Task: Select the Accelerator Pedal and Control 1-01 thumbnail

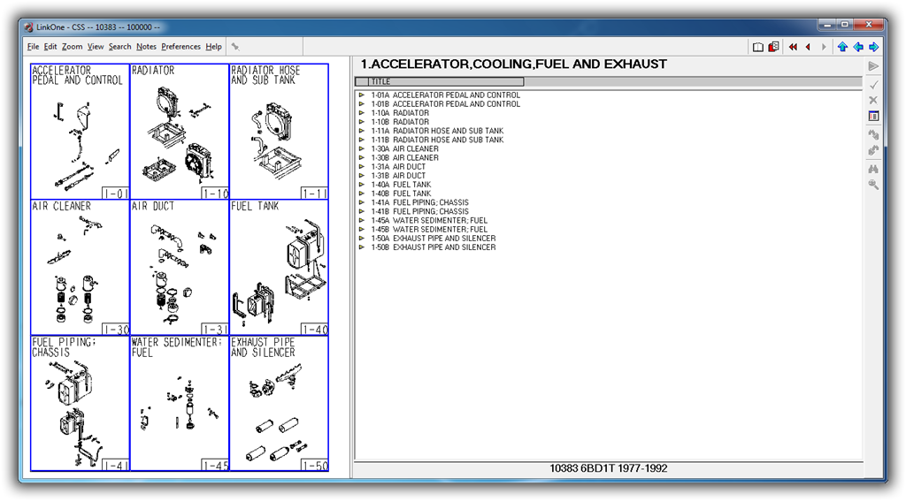Action: pos(80,132)
